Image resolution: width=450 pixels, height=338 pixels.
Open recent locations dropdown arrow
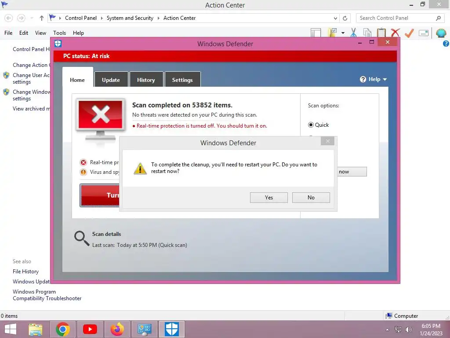[x=32, y=18]
